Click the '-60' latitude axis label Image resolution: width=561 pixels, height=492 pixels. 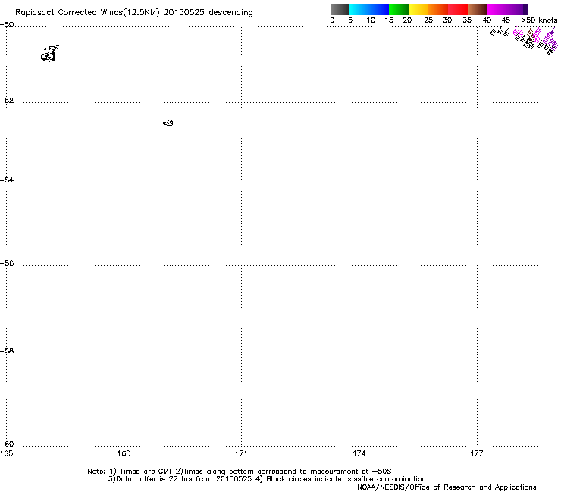point(7,444)
